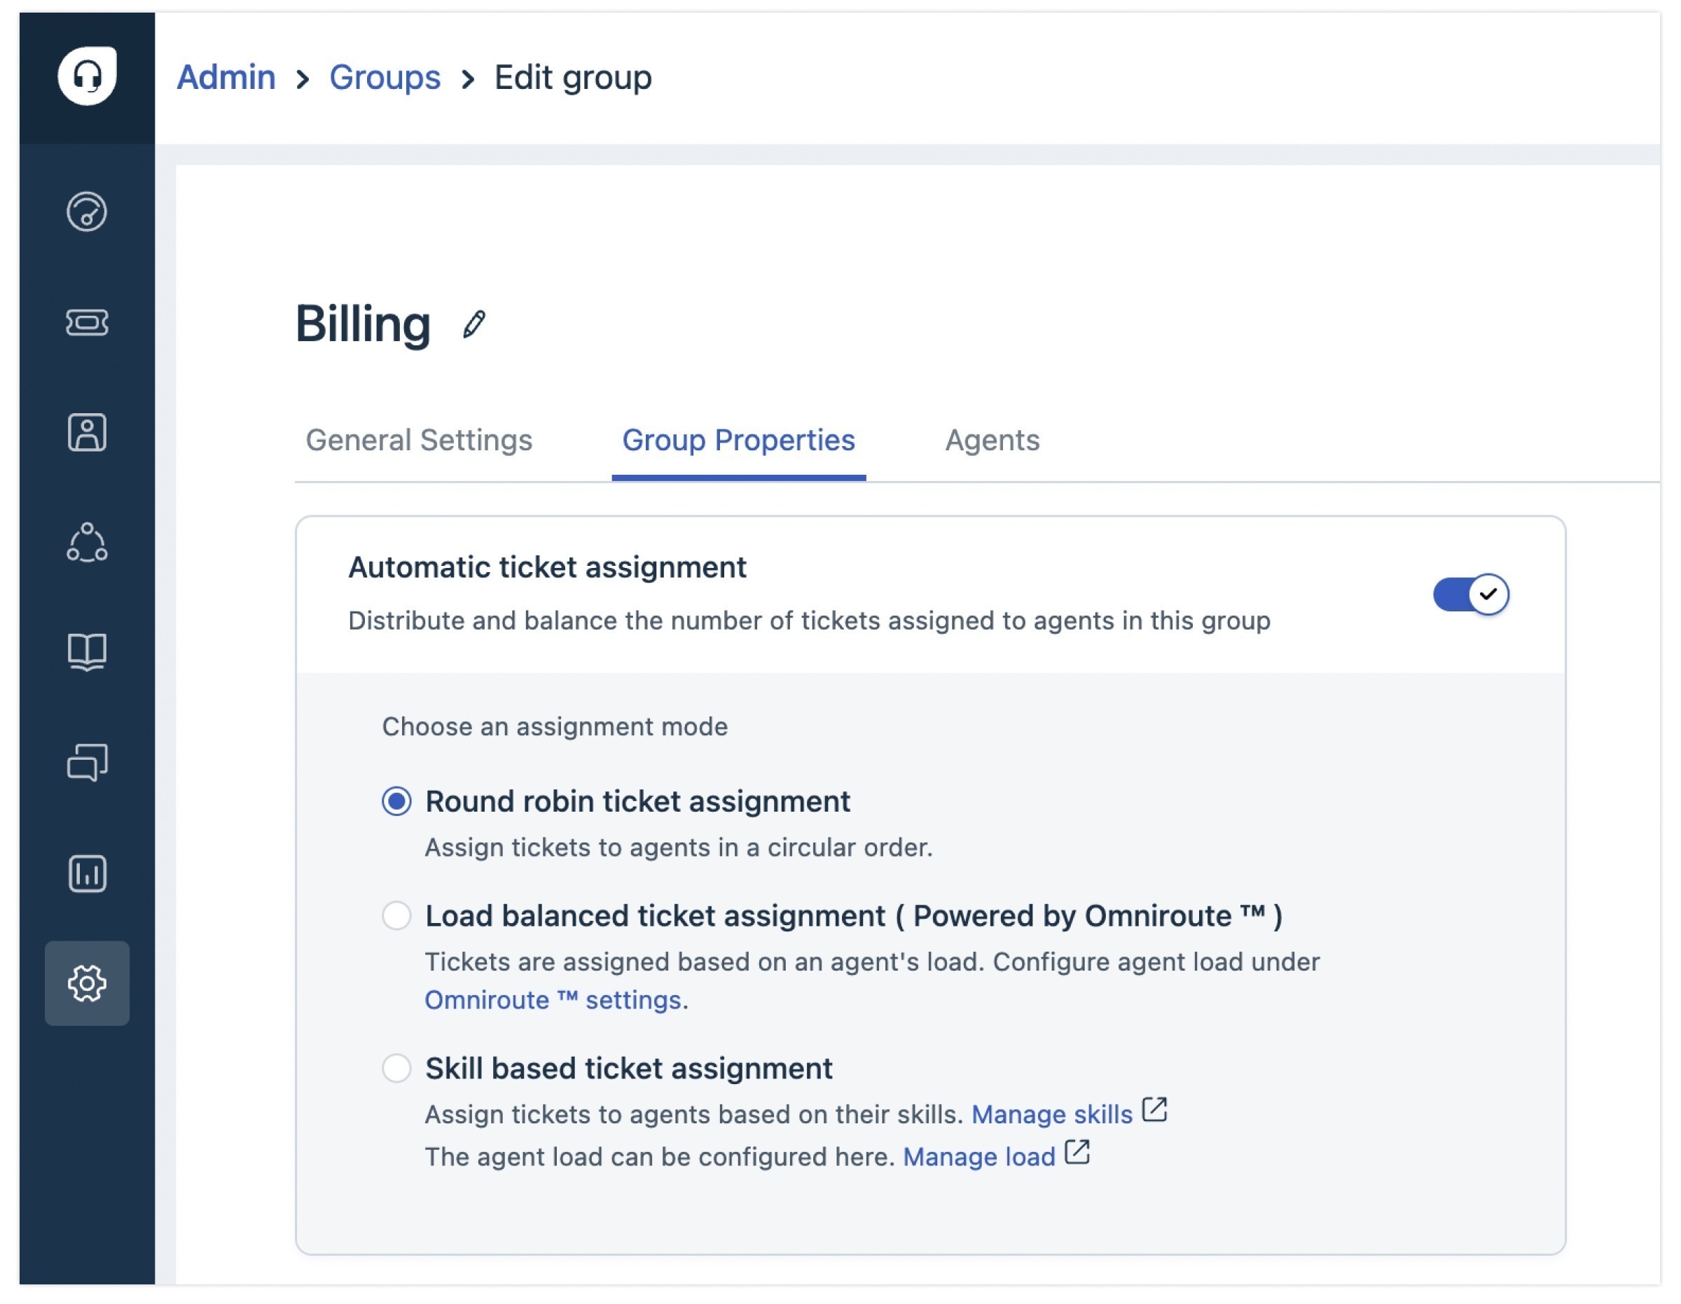Switch to the Agents tab

pyautogui.click(x=992, y=441)
